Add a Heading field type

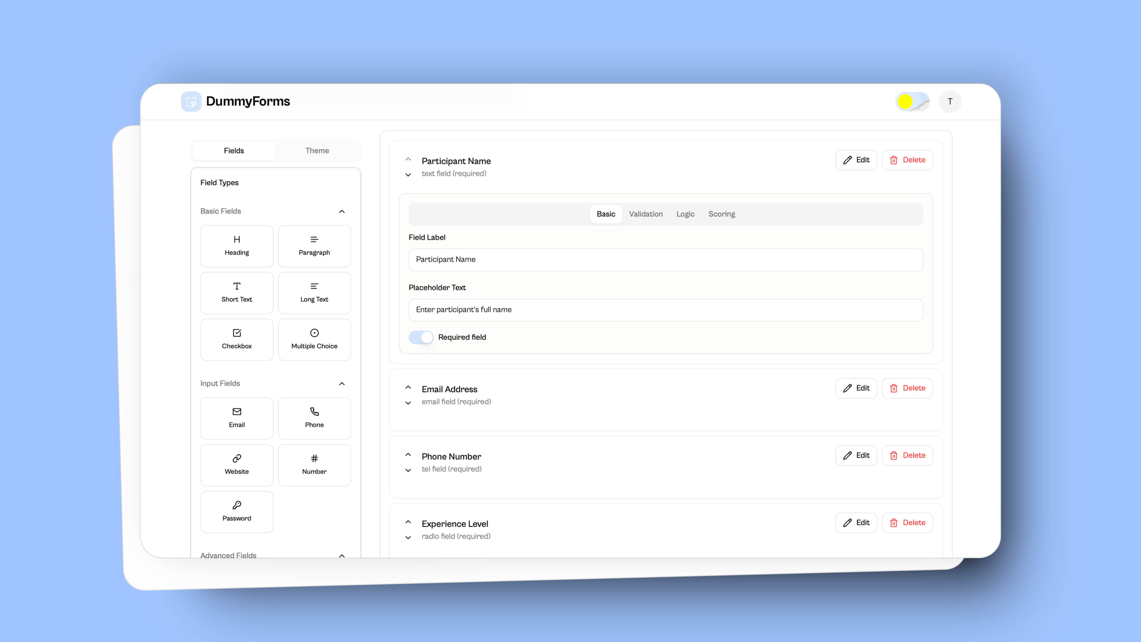(x=237, y=246)
